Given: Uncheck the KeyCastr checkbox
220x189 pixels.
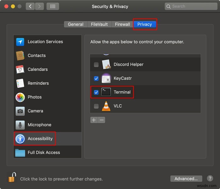Looking at the screenshot, I should pyautogui.click(x=96, y=78).
